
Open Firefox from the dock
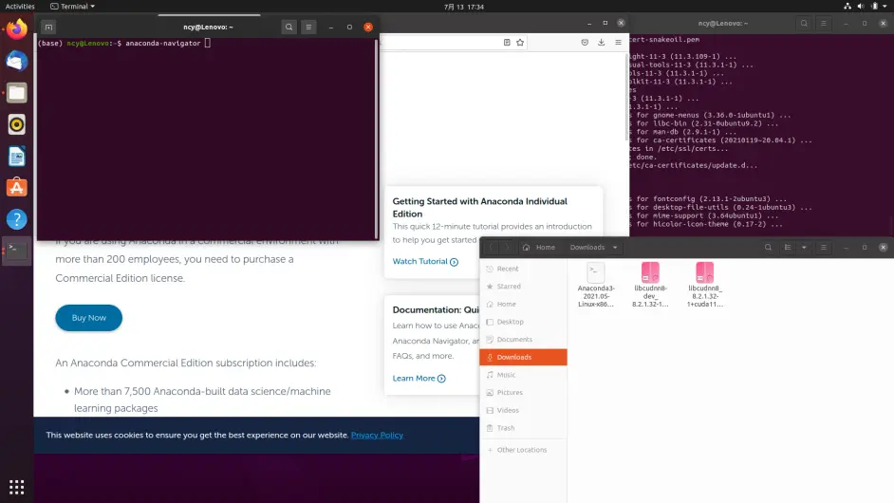(16, 29)
